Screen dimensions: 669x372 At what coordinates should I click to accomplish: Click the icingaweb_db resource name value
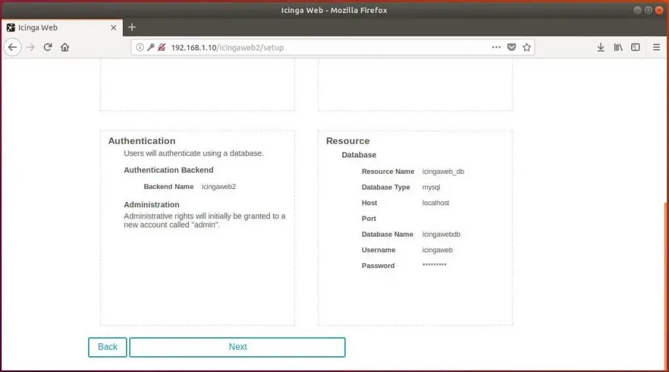(x=443, y=172)
